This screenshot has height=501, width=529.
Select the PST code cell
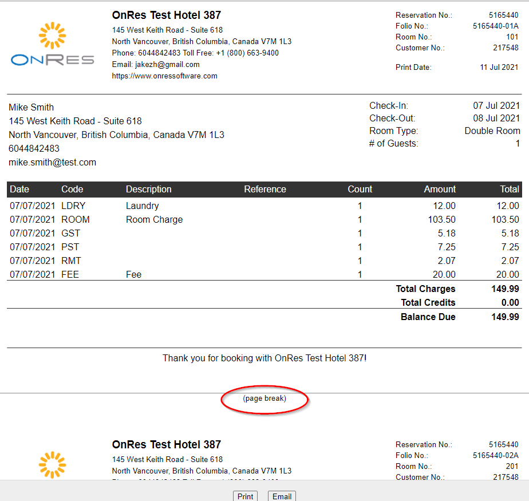[70, 247]
